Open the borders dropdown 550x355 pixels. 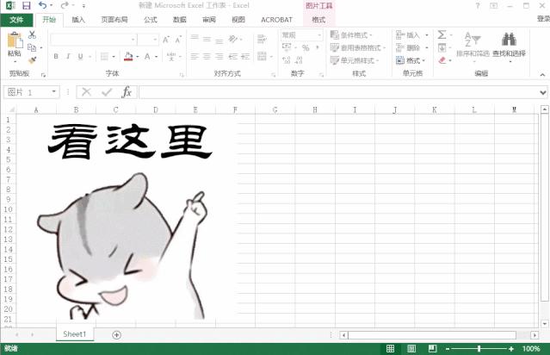tap(114, 56)
